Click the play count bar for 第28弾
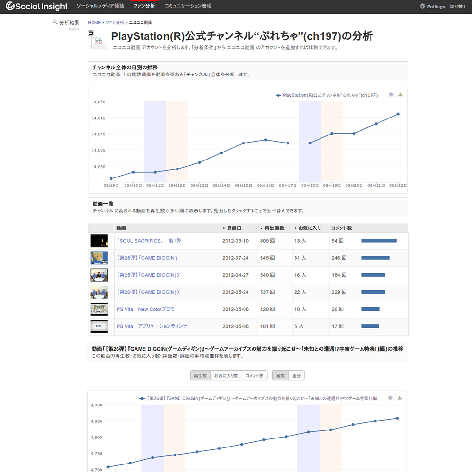The width and height of the screenshot is (472, 472). click(375, 258)
